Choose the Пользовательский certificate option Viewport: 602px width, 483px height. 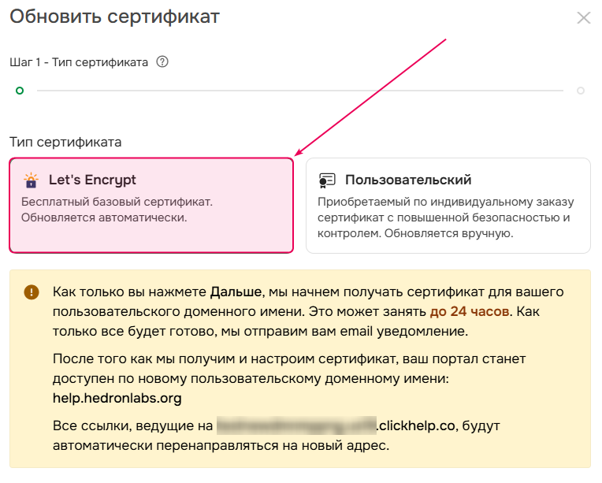(x=448, y=206)
